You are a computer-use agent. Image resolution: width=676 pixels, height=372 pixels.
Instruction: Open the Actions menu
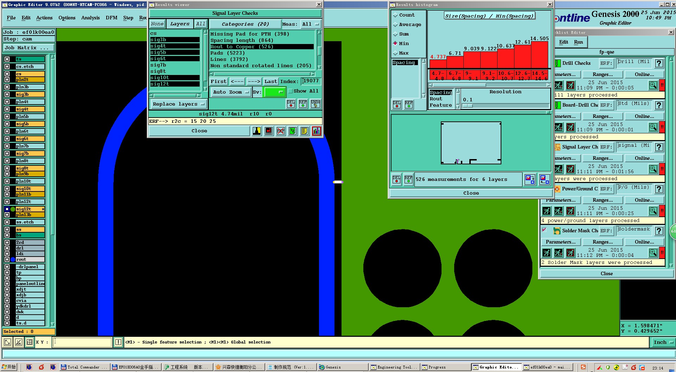pyautogui.click(x=44, y=18)
